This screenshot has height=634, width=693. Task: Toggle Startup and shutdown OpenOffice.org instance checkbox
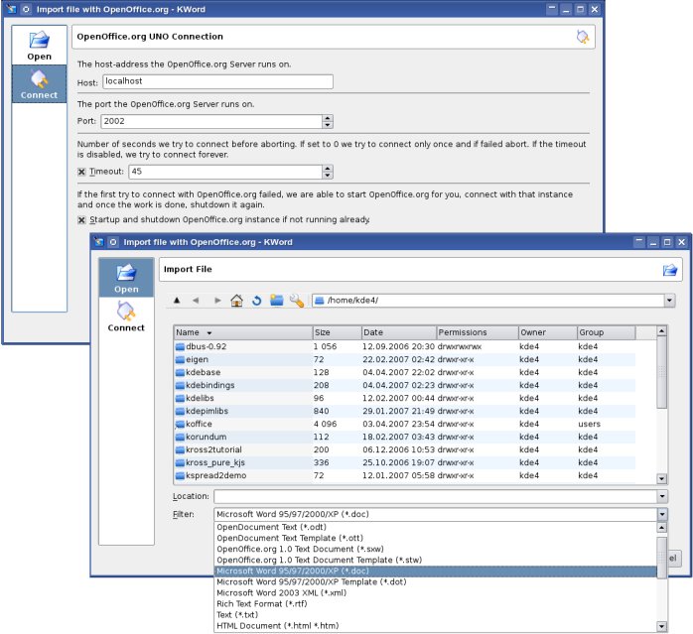pos(82,219)
